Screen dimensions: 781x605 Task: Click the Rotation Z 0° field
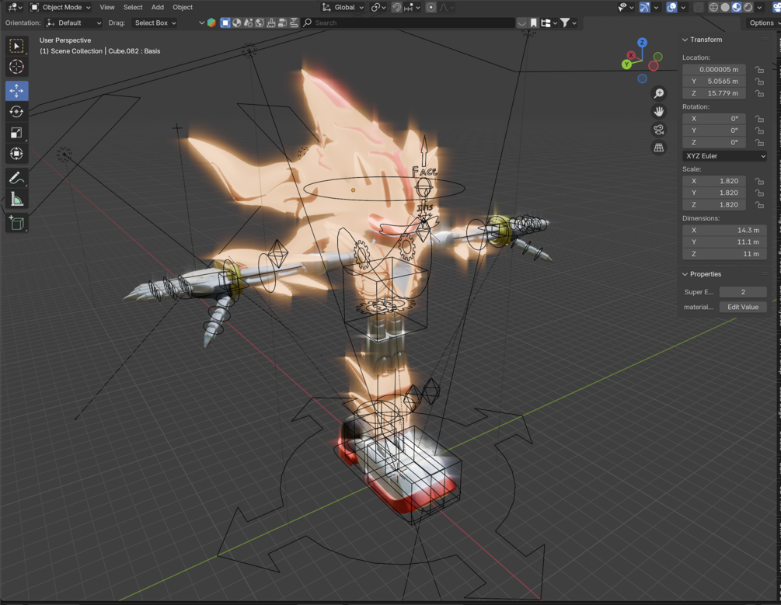(713, 142)
